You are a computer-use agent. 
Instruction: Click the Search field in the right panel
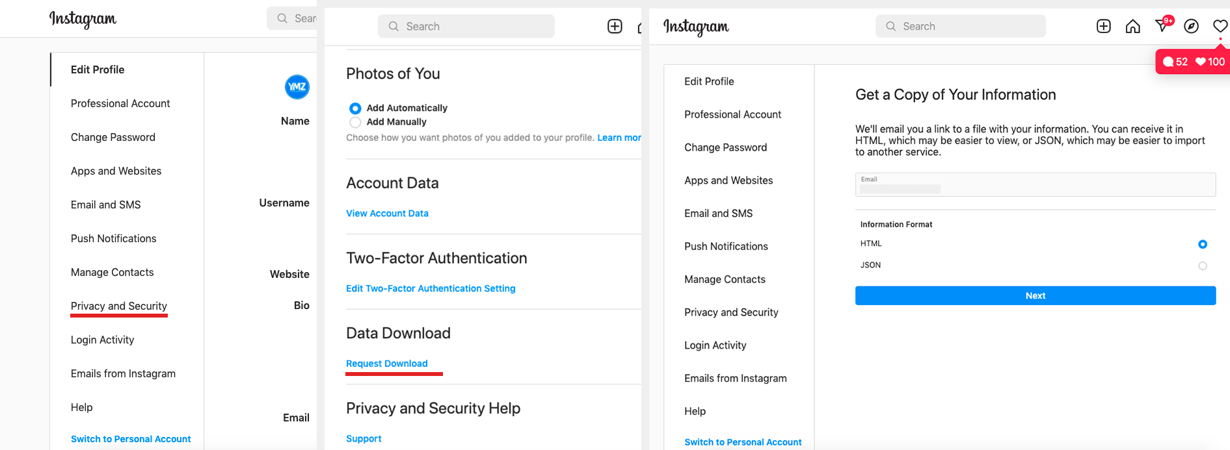pos(961,26)
